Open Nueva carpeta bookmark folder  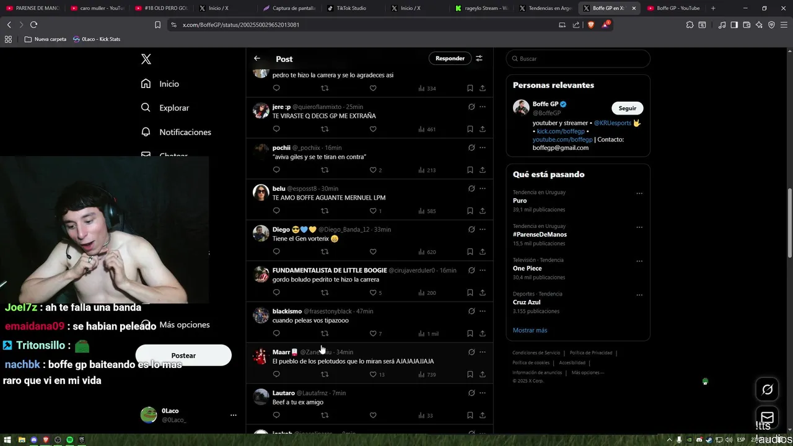pyautogui.click(x=45, y=39)
